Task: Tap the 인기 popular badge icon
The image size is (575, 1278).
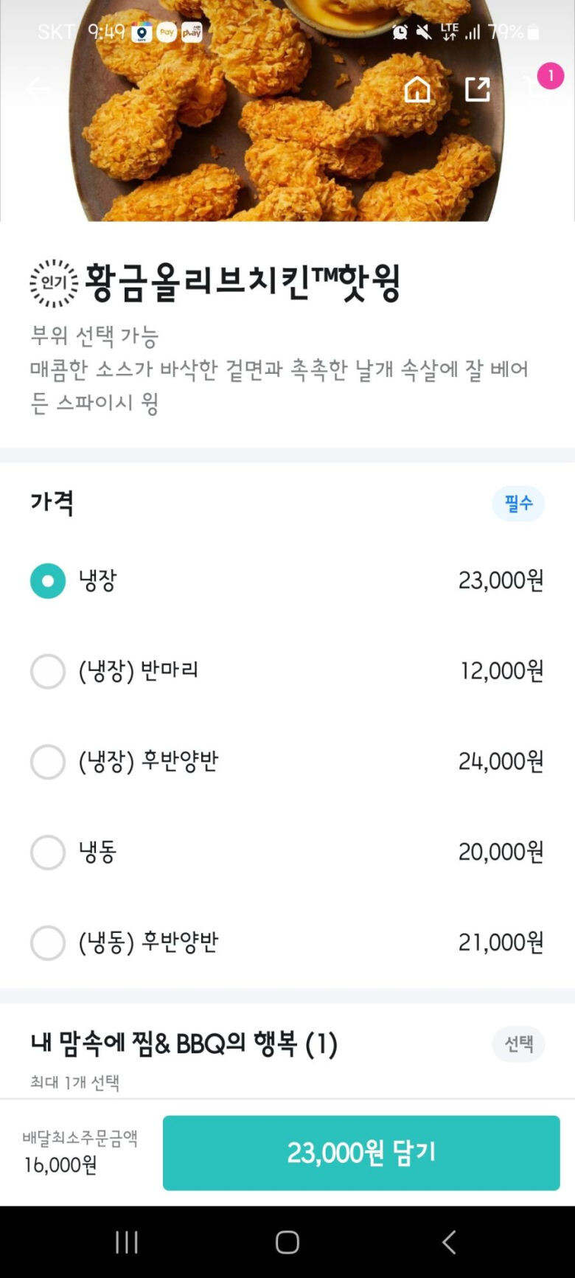Action: tap(54, 283)
